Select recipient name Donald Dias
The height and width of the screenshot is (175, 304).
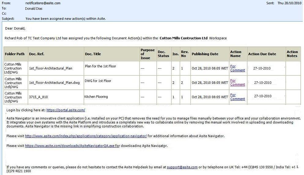[x=34, y=9]
